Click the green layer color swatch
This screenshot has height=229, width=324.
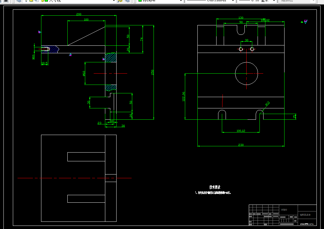(46, 1)
